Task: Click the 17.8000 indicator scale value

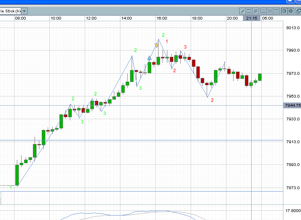Action: (293, 210)
